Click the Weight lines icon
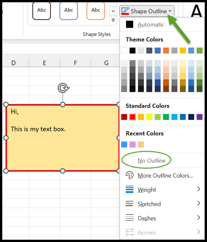Image resolution: width=207 pixels, height=242 pixels. [130, 189]
